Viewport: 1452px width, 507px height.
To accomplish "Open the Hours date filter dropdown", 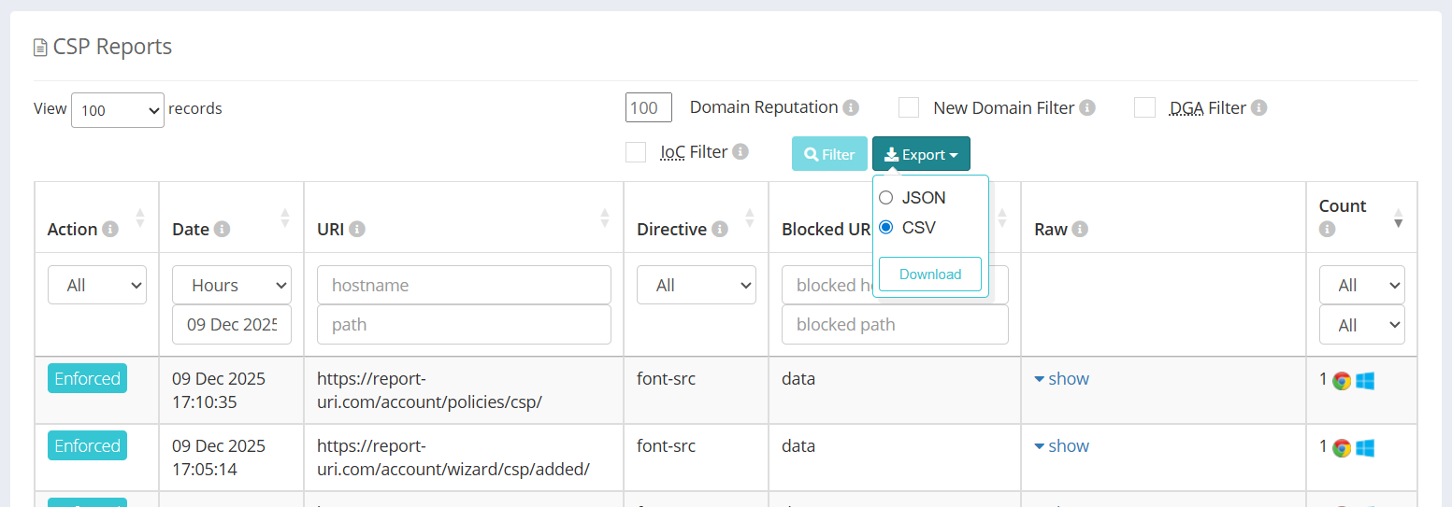I will click(x=232, y=285).
